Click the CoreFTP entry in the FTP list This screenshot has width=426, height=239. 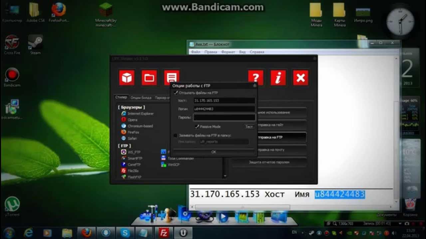(x=131, y=165)
